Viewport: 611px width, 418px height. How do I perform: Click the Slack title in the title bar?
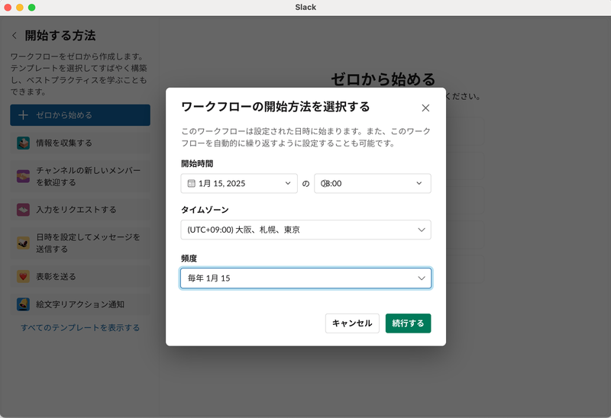[305, 7]
